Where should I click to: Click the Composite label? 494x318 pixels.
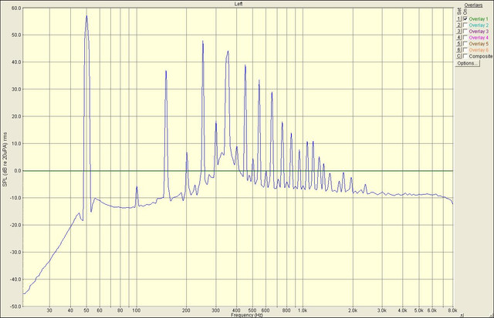coord(481,56)
